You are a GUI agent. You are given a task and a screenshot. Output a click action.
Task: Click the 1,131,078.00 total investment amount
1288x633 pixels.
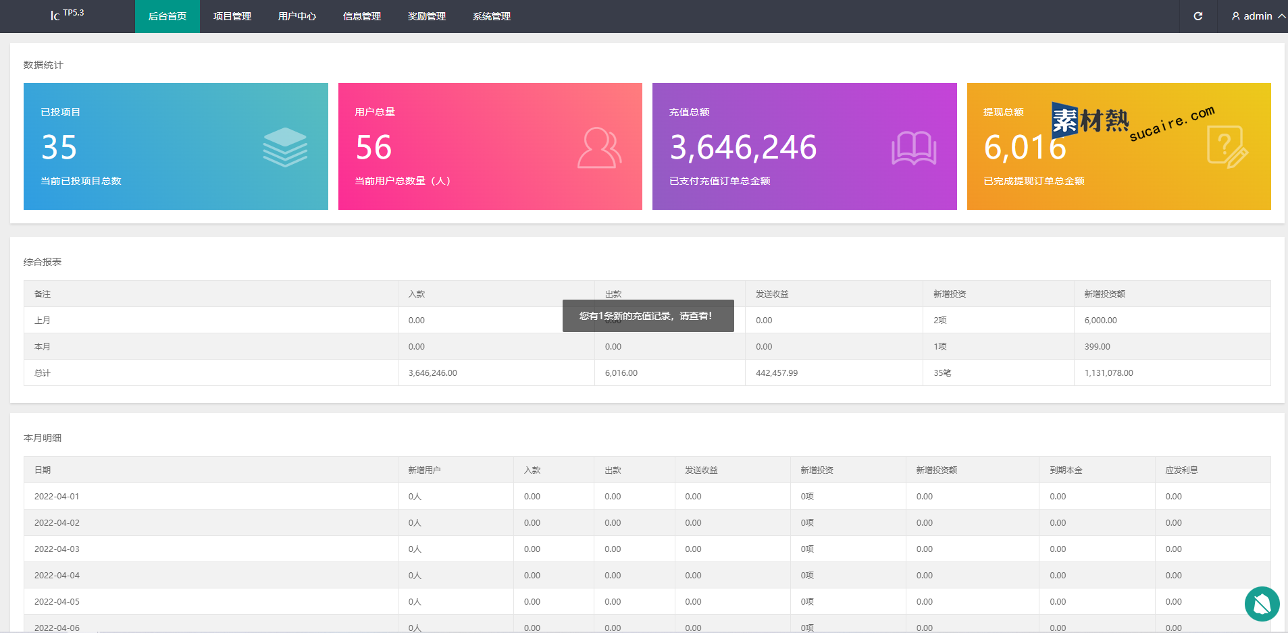[x=1109, y=373]
